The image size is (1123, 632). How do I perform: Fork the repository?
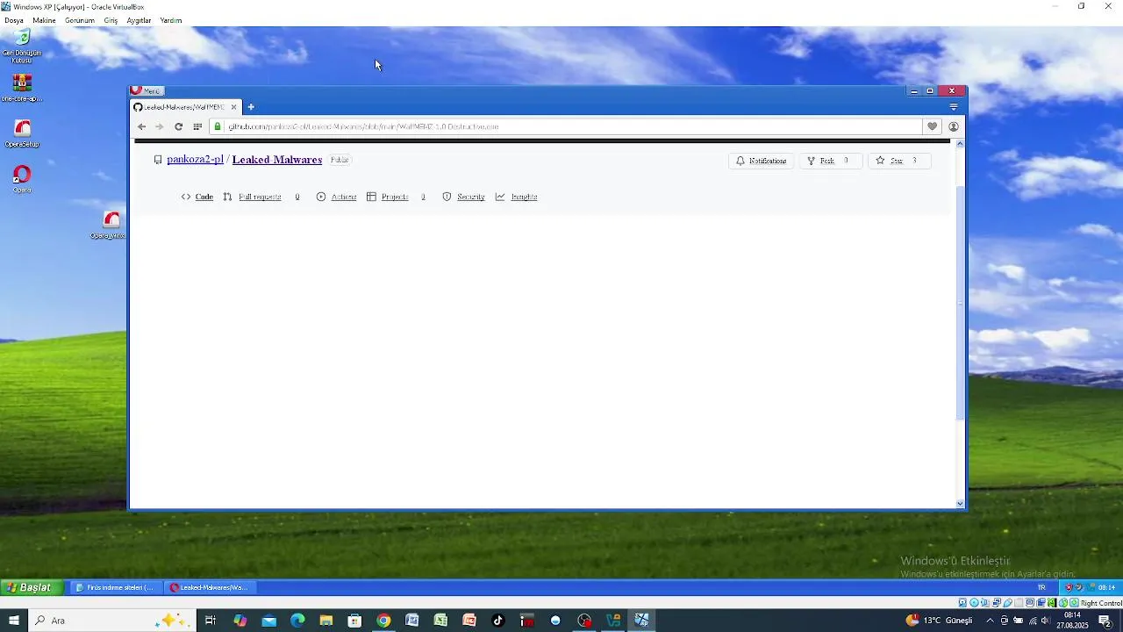830,161
